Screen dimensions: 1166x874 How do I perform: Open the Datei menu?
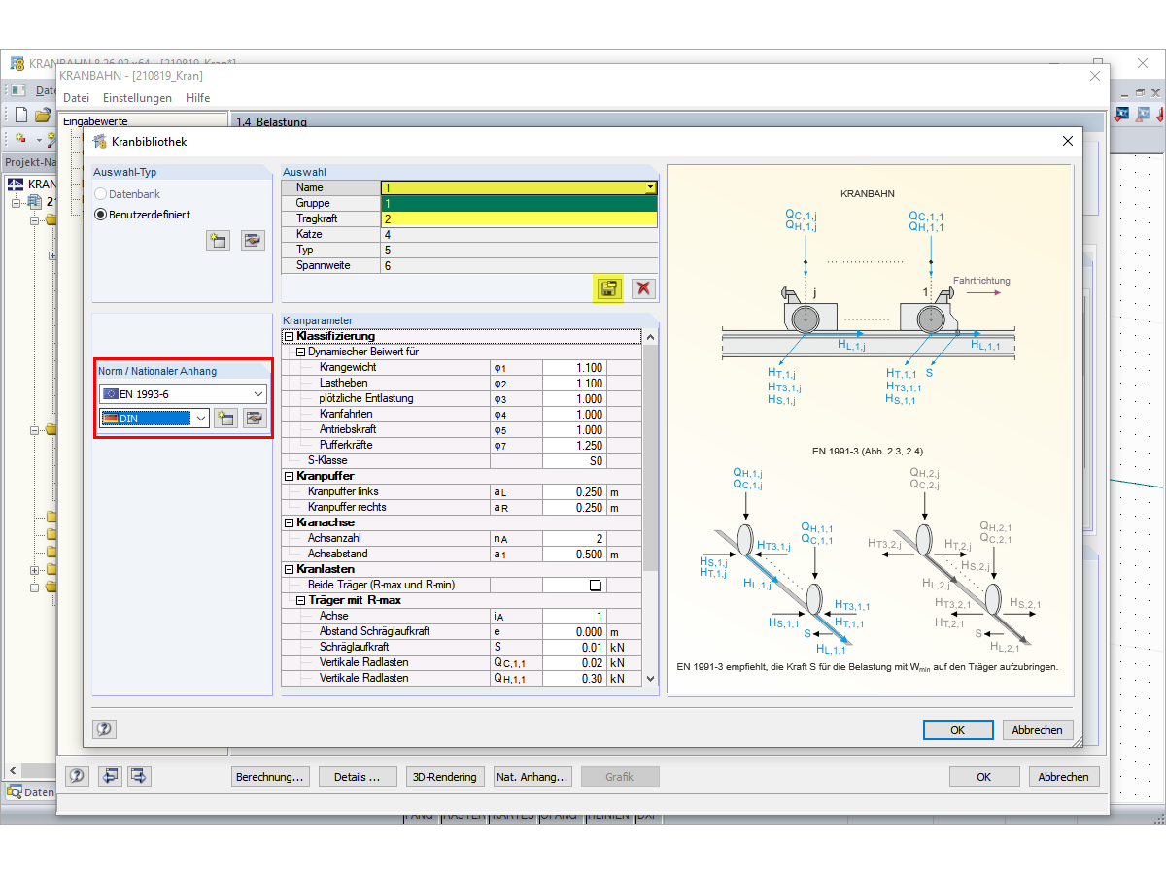pyautogui.click(x=76, y=98)
